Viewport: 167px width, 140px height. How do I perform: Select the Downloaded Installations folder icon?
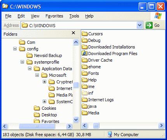click(85, 47)
